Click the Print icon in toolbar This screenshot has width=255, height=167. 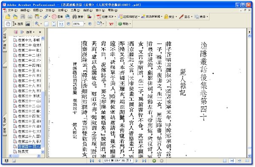(x=30, y=16)
